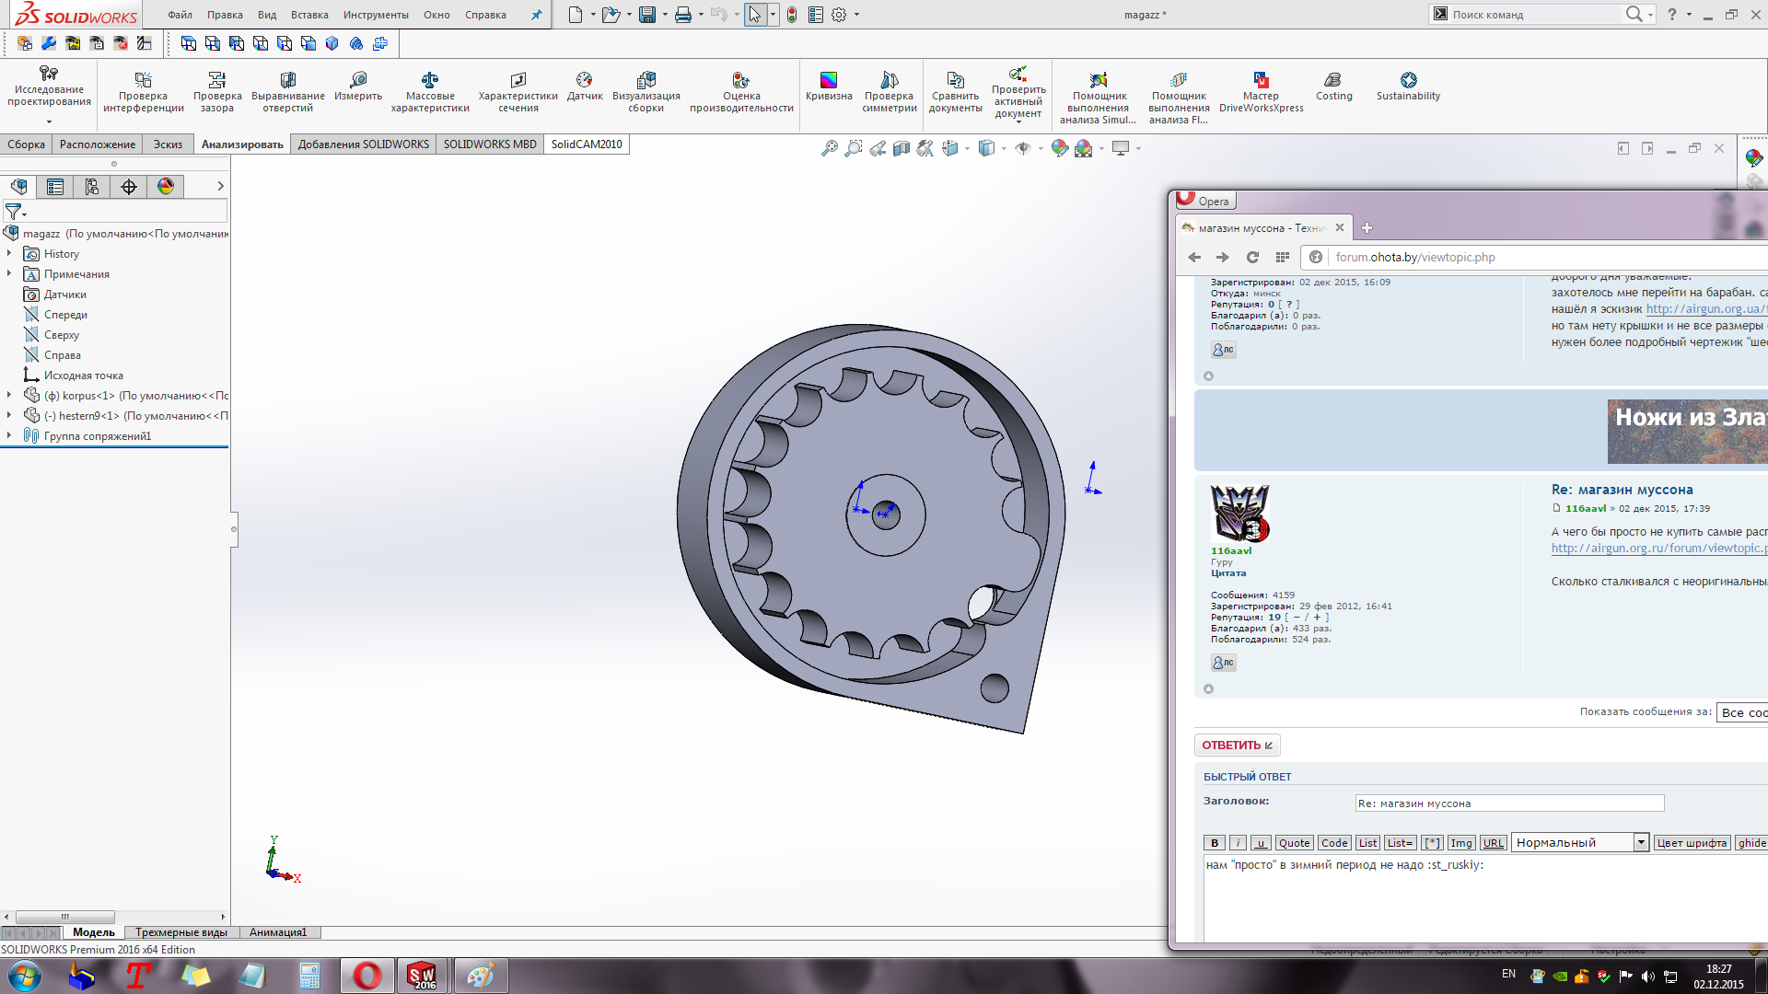This screenshot has width=1768, height=994.
Task: Click the Measure (Измерить) tool
Action: click(x=357, y=87)
